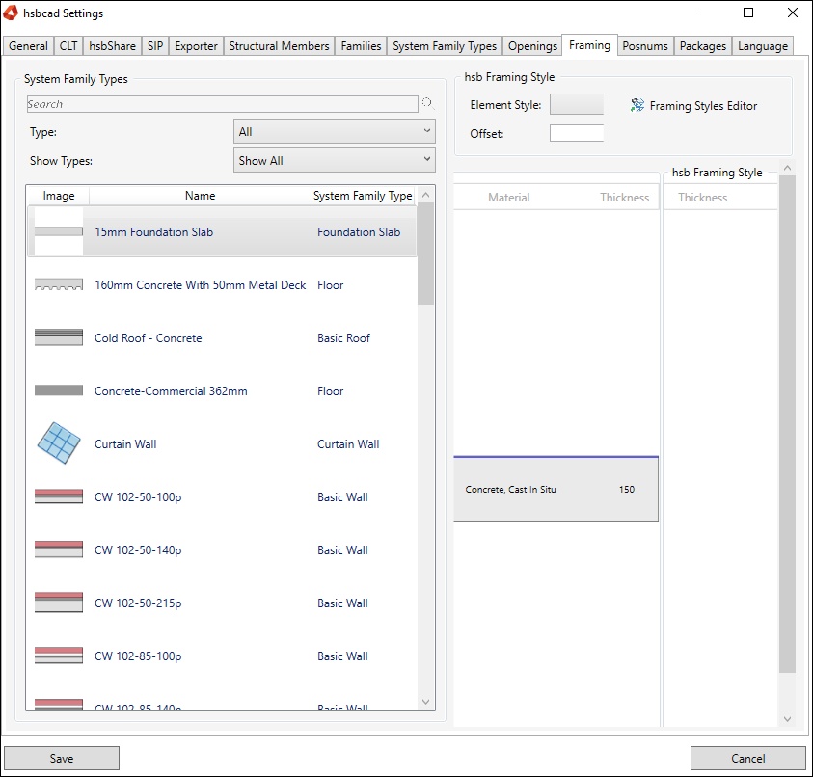The height and width of the screenshot is (777, 813).
Task: Open the Type dropdown showing All
Action: click(x=334, y=132)
